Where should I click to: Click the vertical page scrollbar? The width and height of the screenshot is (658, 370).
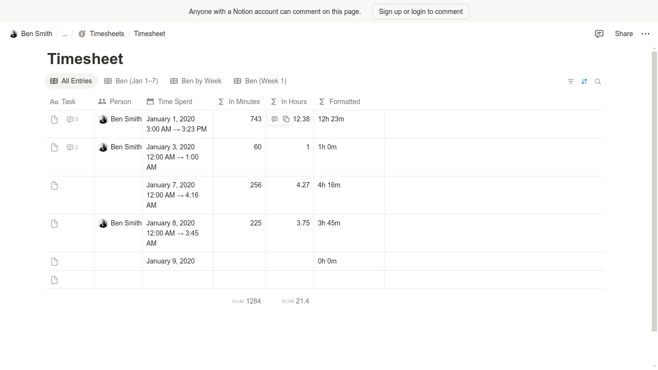tap(654, 193)
